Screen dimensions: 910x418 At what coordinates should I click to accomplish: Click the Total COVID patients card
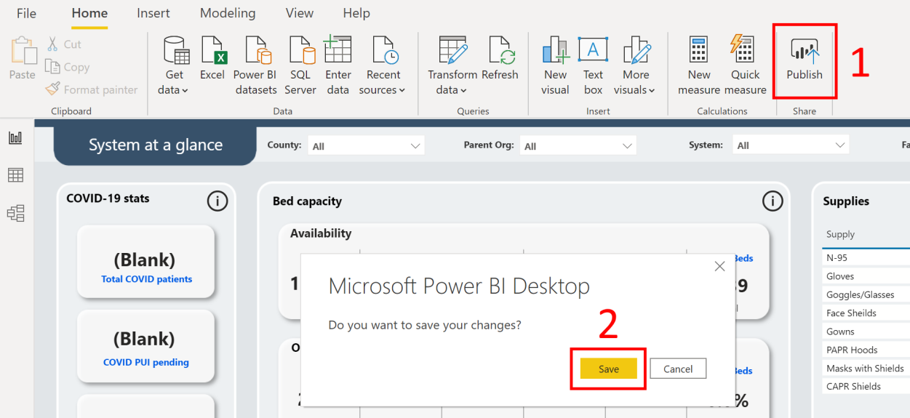point(146,262)
